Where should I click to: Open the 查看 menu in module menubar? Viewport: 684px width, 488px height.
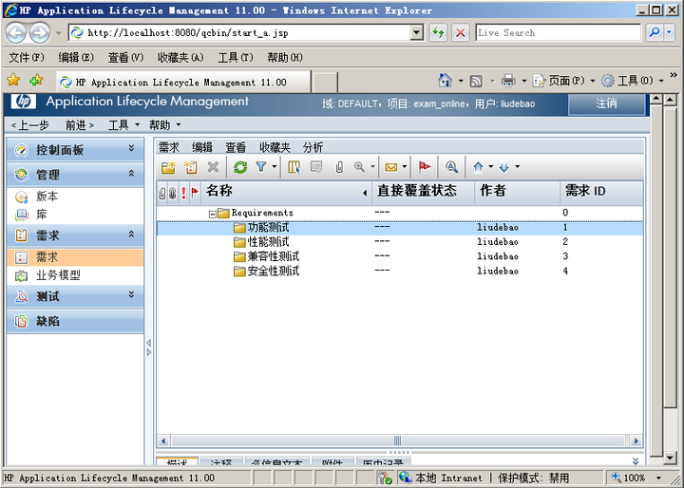click(236, 147)
